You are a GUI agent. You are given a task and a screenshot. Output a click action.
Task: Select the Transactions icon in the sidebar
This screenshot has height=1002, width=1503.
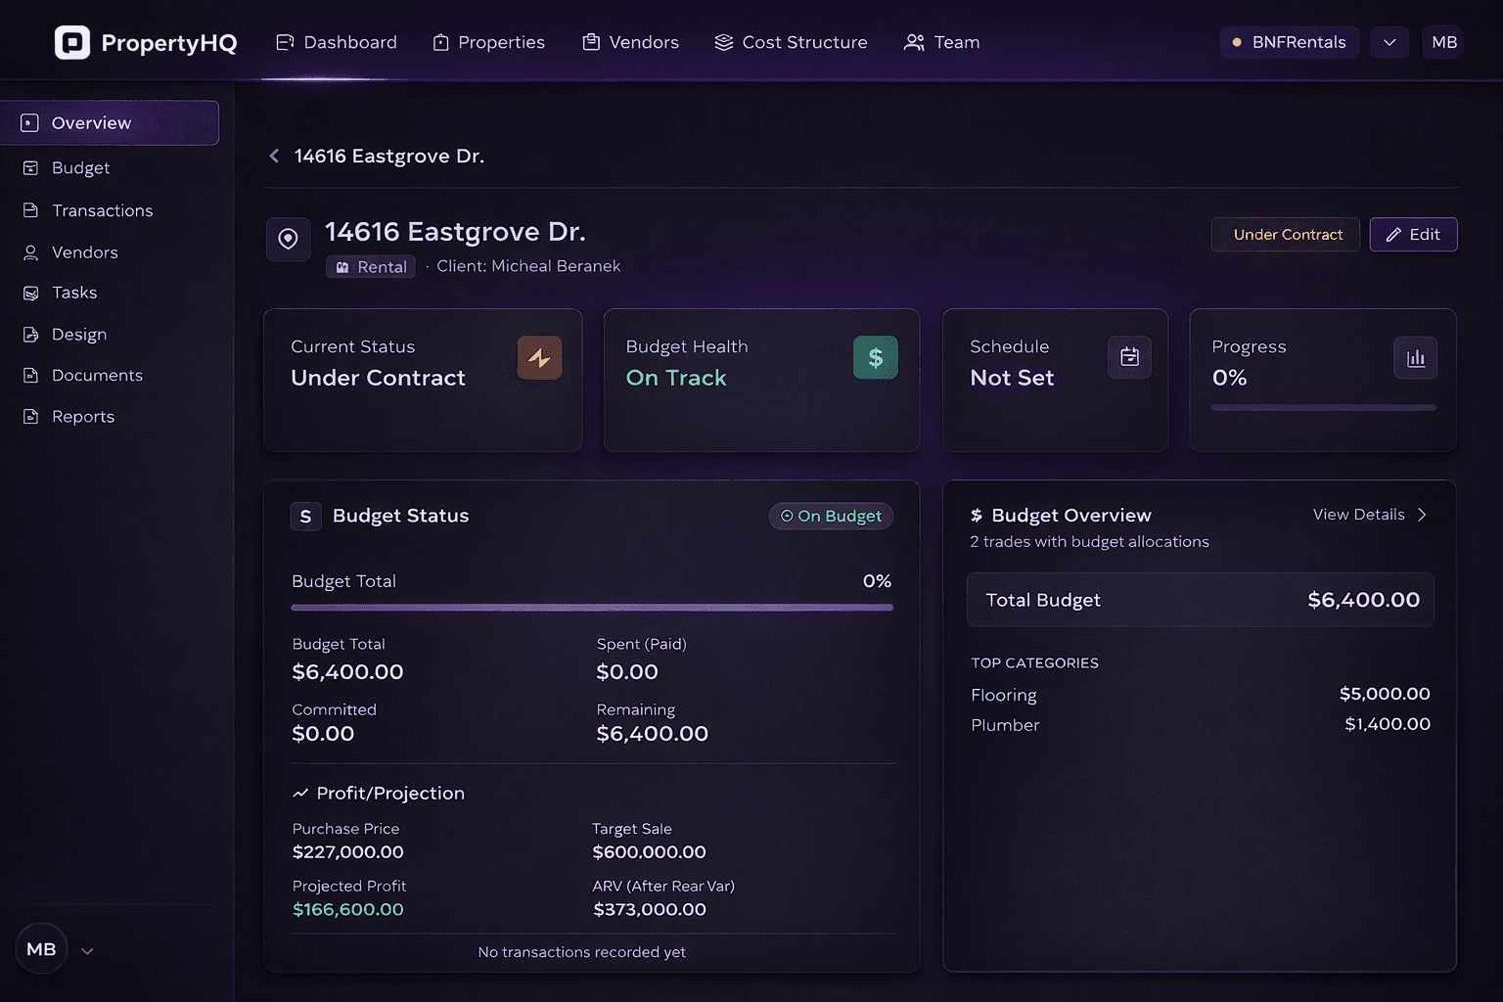point(30,210)
